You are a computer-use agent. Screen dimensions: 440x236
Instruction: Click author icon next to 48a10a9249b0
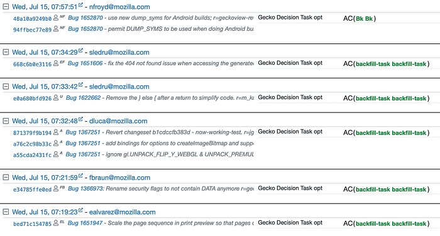pos(56,18)
